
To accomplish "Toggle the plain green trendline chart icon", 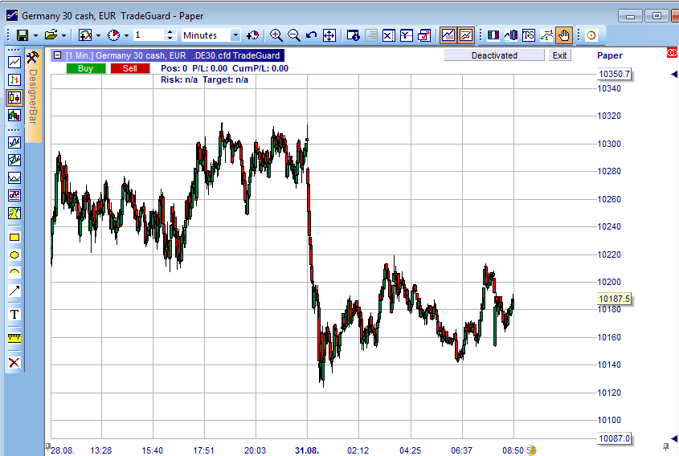I will click(14, 142).
